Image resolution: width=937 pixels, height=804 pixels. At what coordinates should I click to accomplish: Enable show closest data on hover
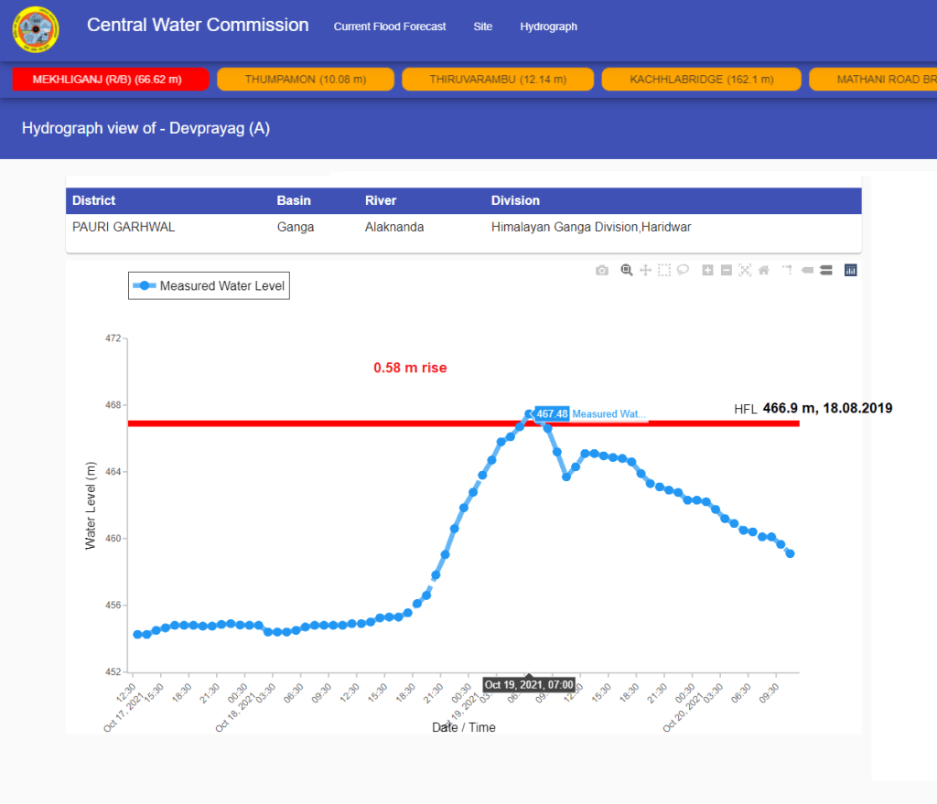[x=807, y=270]
